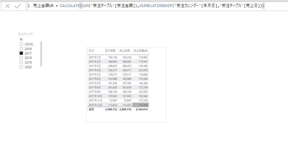Check the 2019 year checkbox
This screenshot has width=288, height=146.
pos(21,62)
